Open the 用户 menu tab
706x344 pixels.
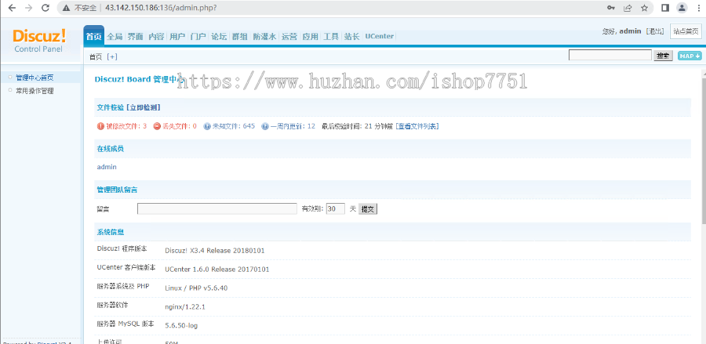click(x=177, y=36)
